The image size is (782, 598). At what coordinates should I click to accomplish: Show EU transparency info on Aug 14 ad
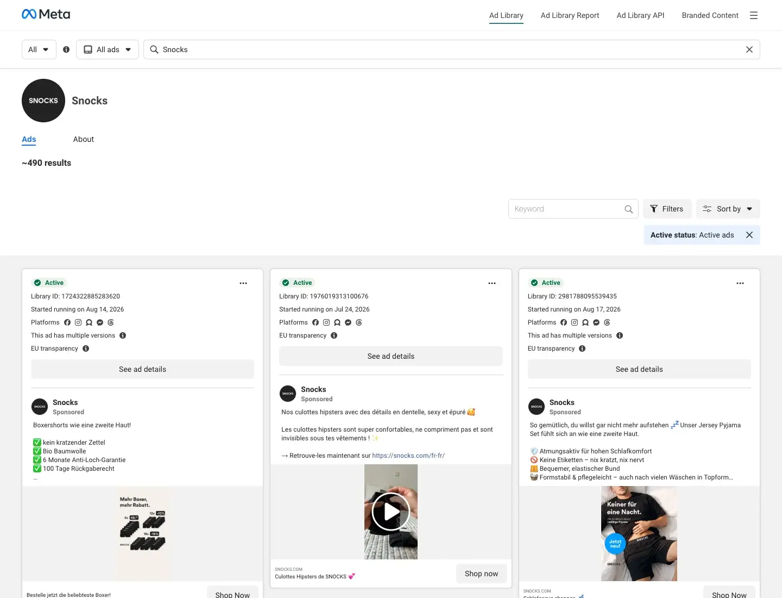click(86, 348)
